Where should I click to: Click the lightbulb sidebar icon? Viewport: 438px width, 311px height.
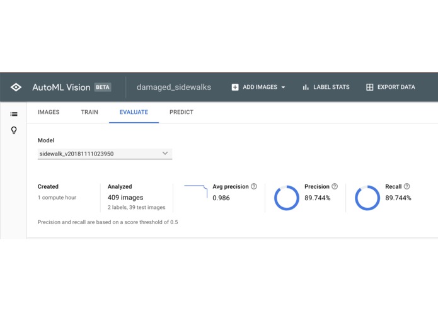coord(14,130)
